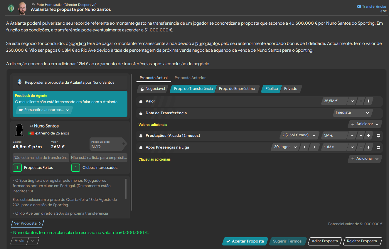Screen dimensions: 389x249
Task: Click the Após Presenças 10M € input field
Action: (335, 147)
